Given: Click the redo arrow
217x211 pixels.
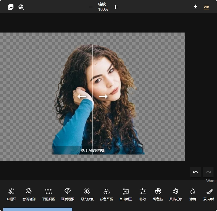Looking at the screenshot, I should point(208,172).
